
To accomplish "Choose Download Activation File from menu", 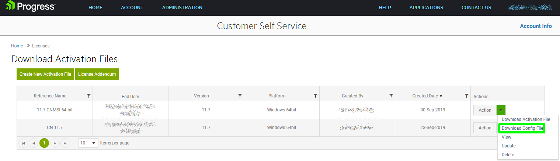I will point(526,119).
